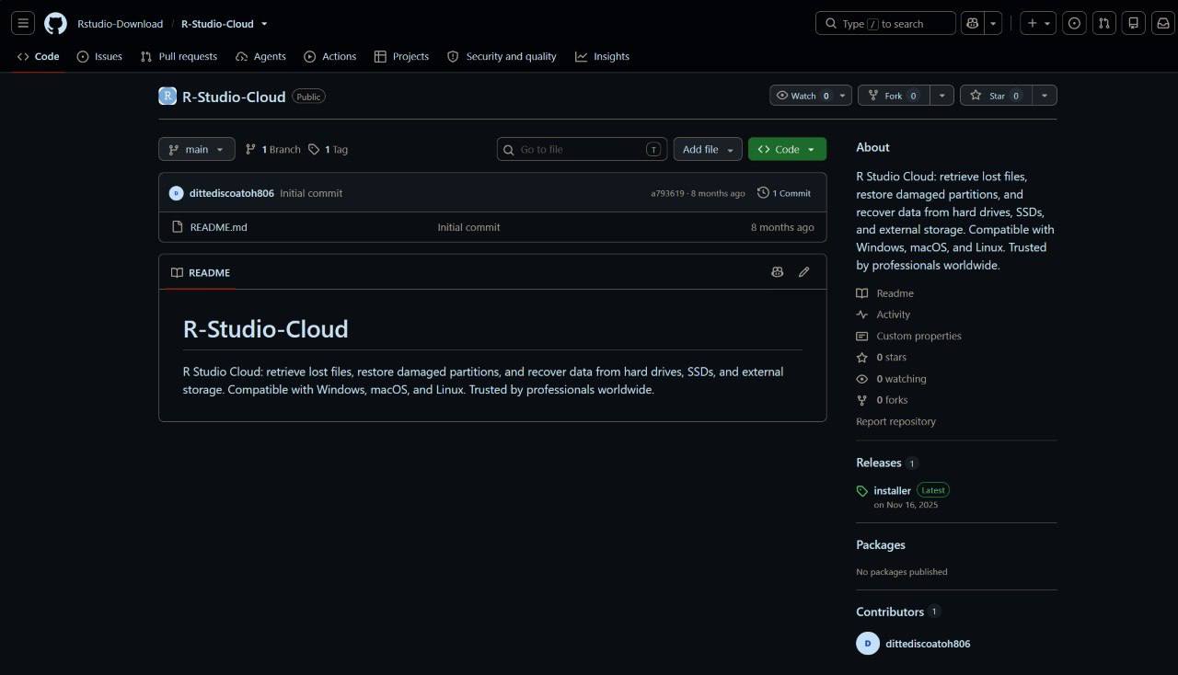Select the Code tab

click(38, 56)
